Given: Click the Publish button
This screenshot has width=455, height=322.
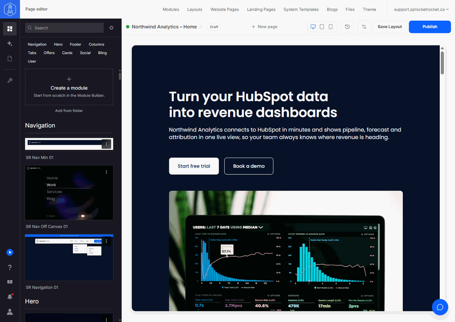Looking at the screenshot, I should click(430, 27).
